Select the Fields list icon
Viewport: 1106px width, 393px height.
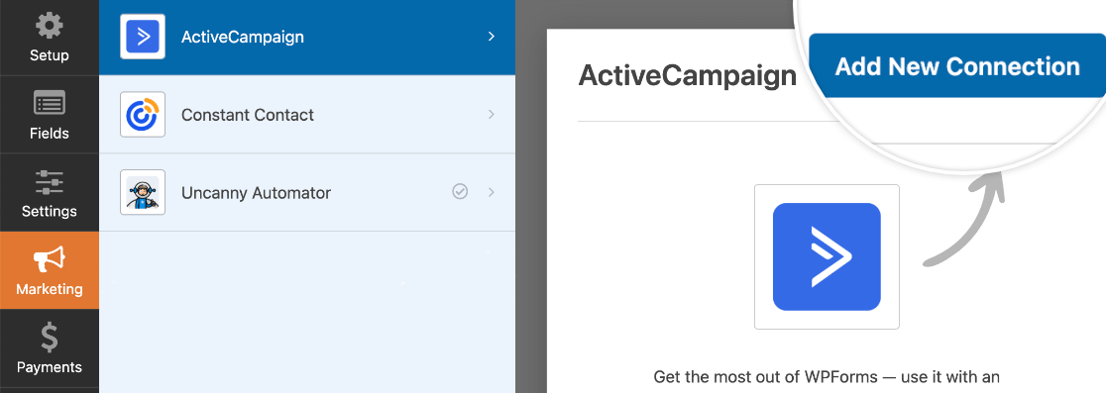click(49, 104)
